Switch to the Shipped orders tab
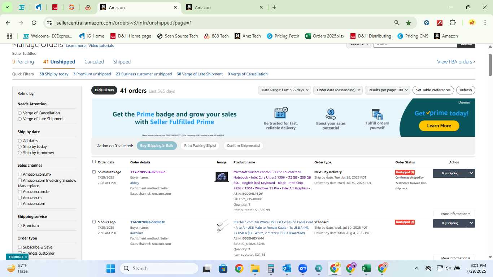 (x=122, y=62)
